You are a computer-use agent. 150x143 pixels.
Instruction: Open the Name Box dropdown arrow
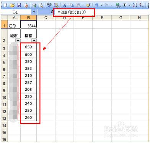coord(34,12)
